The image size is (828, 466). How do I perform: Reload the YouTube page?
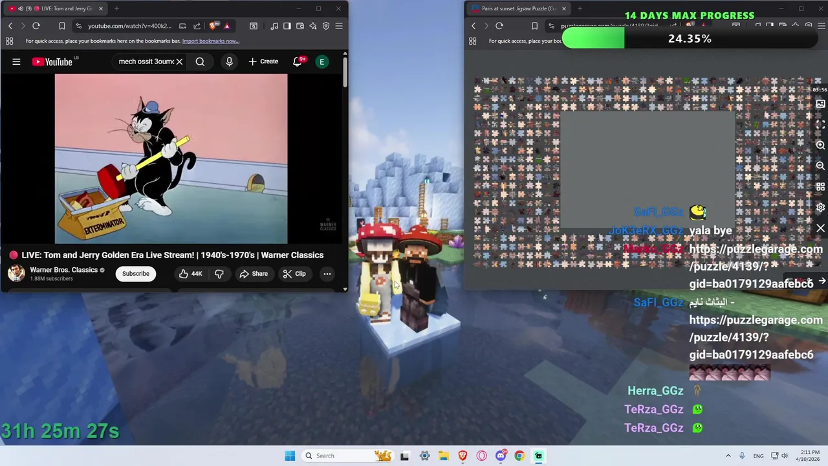point(36,26)
